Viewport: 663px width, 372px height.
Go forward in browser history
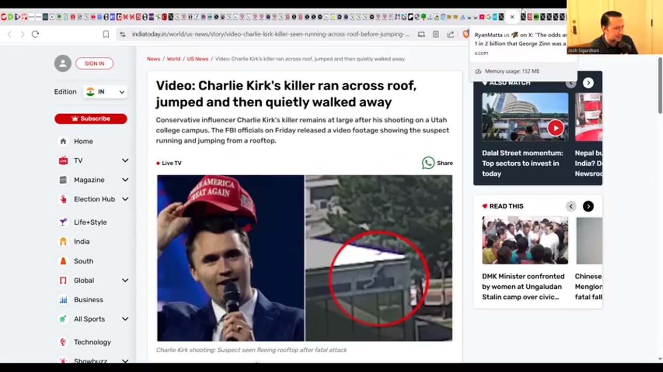22,34
